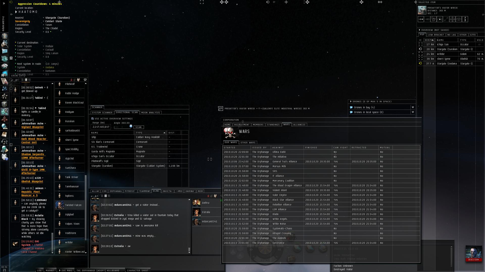
Task: Open cargo container icon in Selected Item
Action: pos(433,19)
